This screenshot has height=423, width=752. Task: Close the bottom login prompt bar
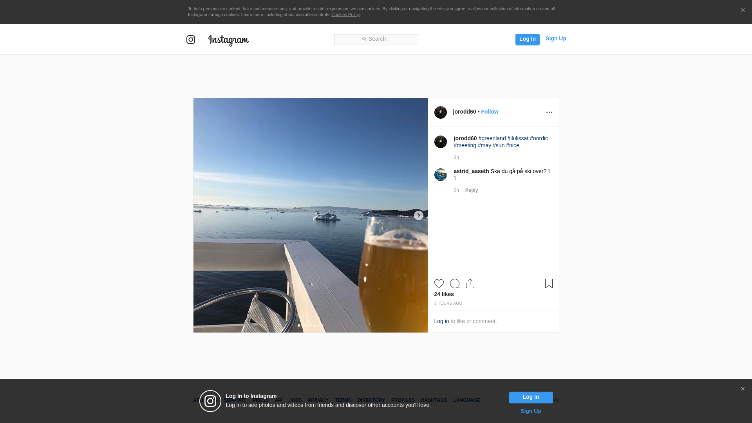[743, 389]
